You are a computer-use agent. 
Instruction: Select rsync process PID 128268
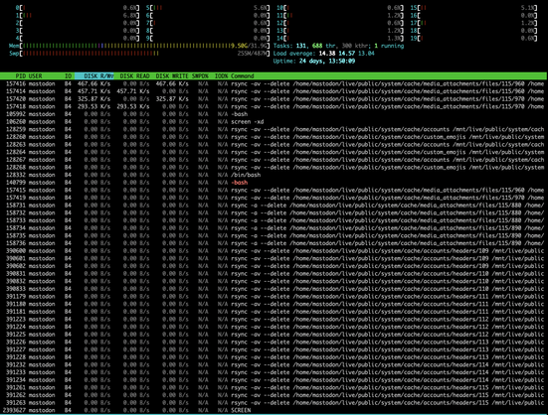click(274, 168)
